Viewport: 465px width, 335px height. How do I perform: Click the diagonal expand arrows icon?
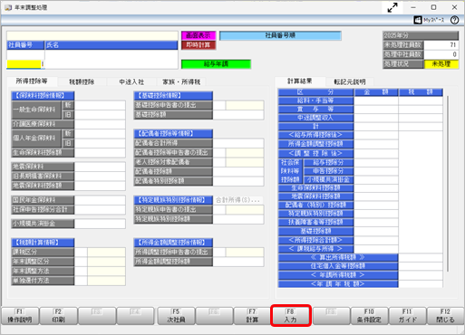point(392,7)
